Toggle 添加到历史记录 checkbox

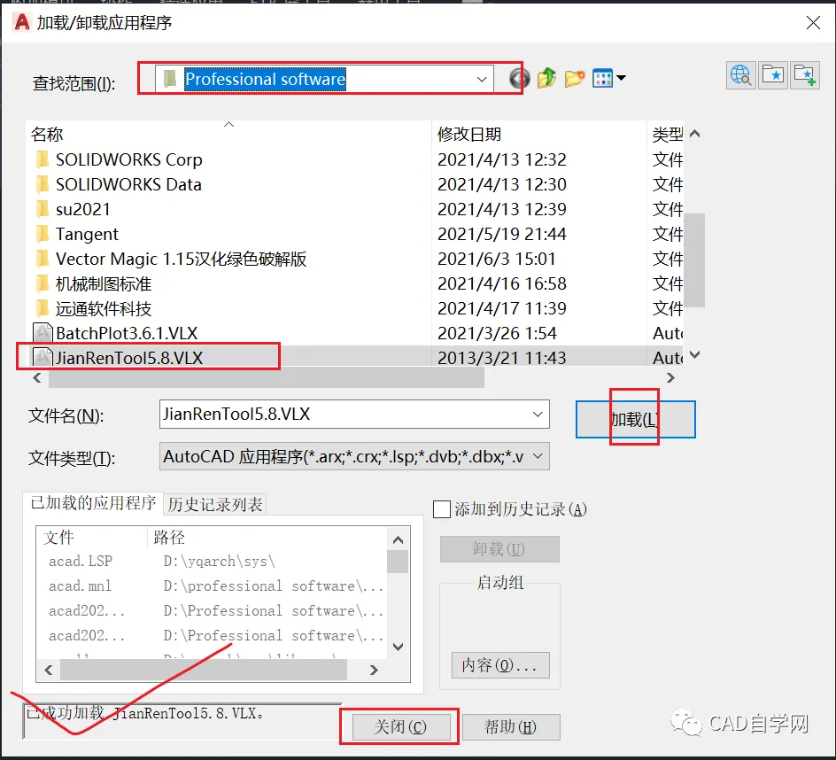pos(441,509)
